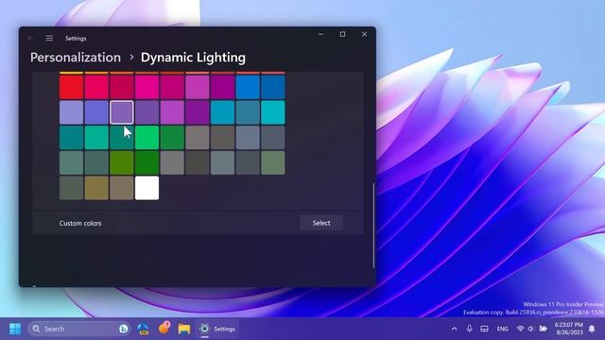Select the moss green swatch ending the fourth row
Viewport: 605px width, 340px height.
coord(273,162)
